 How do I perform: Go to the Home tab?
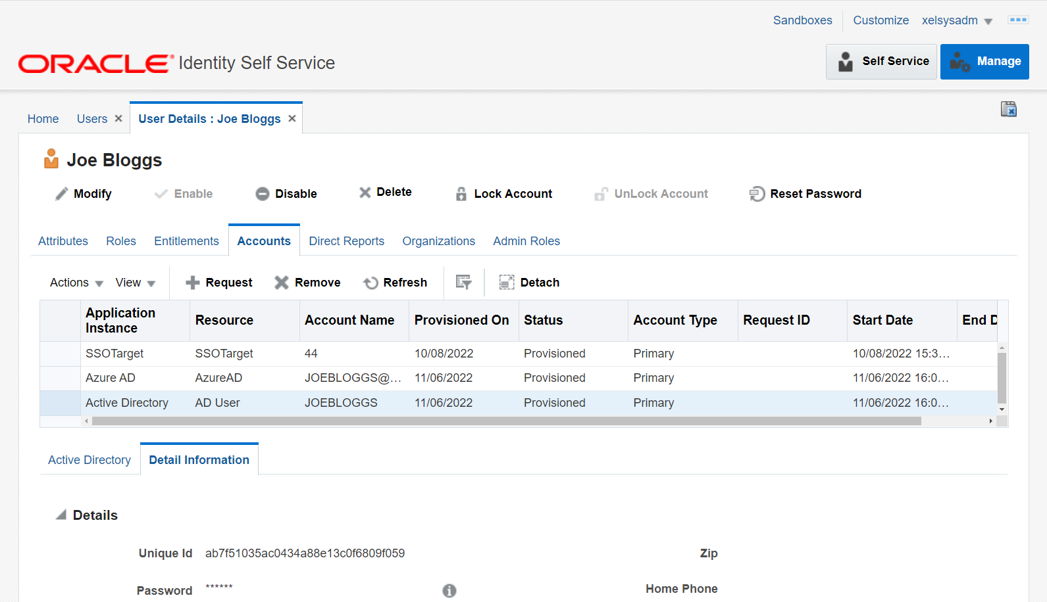click(x=43, y=119)
